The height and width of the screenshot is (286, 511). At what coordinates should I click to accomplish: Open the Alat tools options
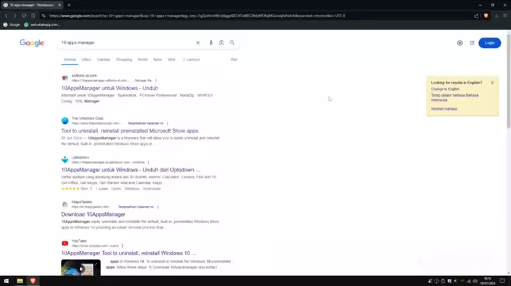233,59
